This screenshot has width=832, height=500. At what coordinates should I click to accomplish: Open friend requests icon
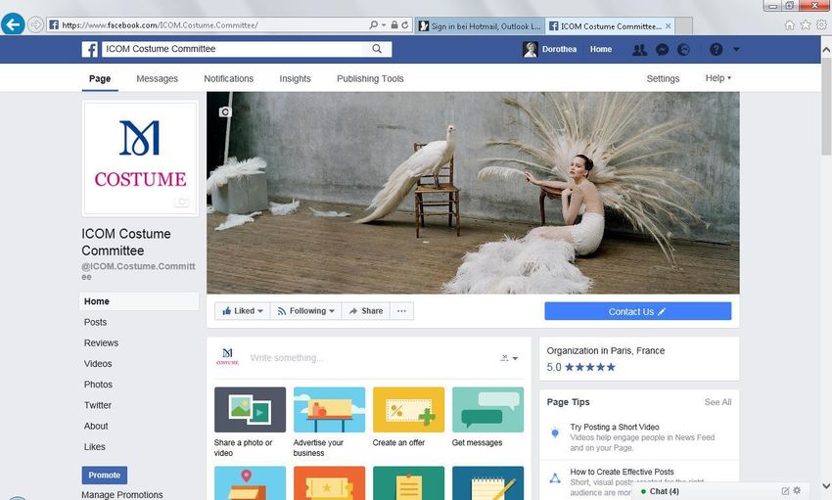coord(639,50)
